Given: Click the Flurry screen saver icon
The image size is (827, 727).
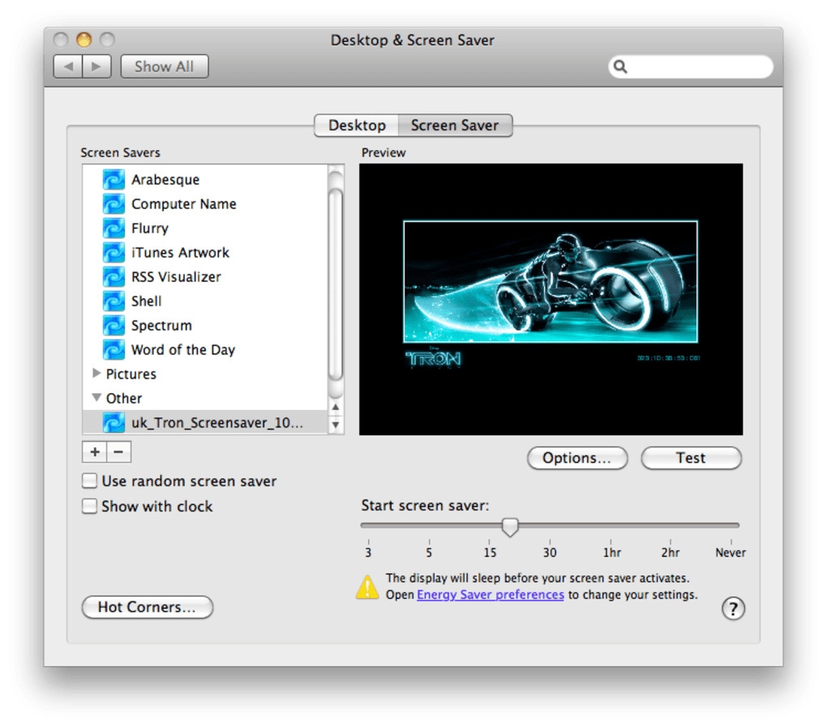Looking at the screenshot, I should 114,229.
